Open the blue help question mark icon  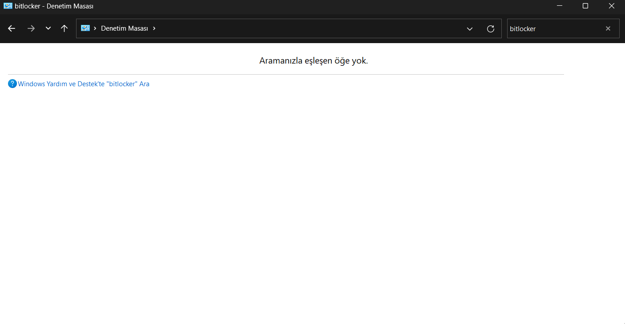click(12, 84)
